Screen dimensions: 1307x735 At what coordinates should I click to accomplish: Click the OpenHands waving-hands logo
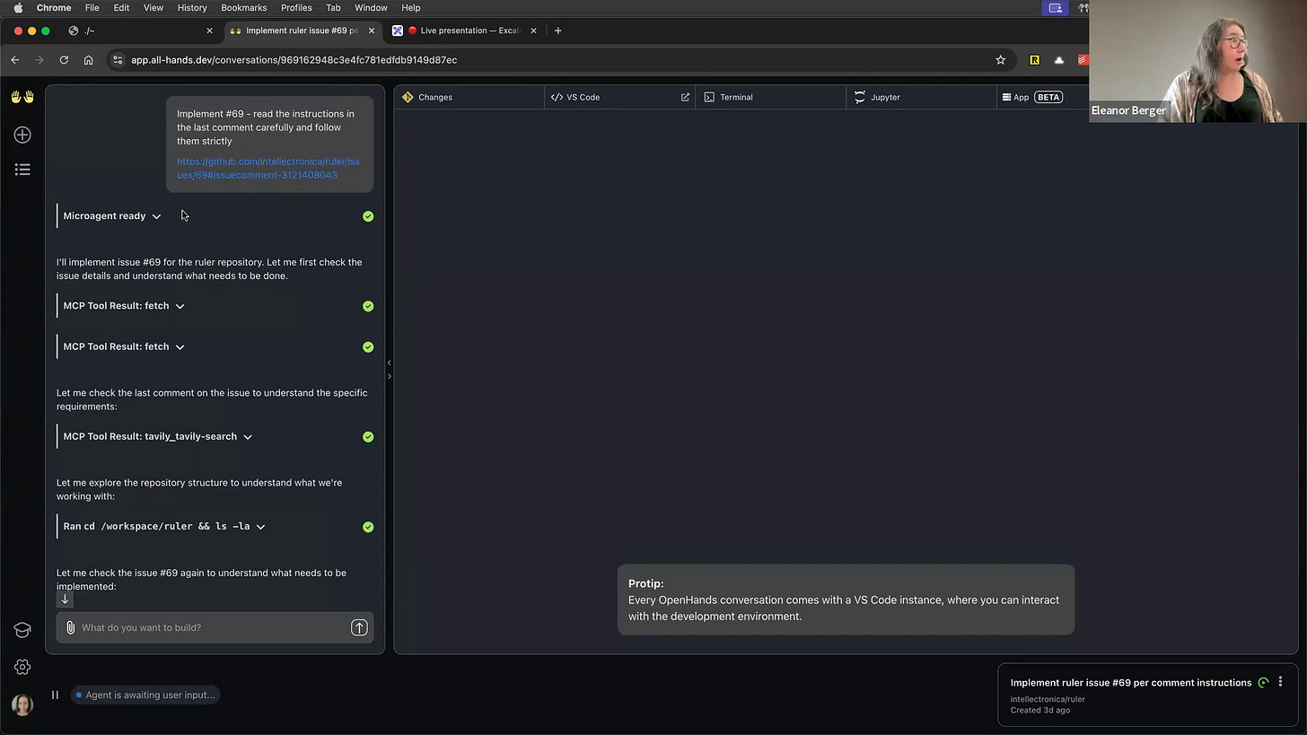pyautogui.click(x=22, y=97)
